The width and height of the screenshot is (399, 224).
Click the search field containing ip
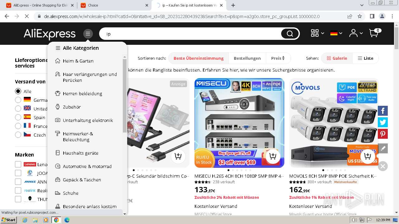coord(190,34)
